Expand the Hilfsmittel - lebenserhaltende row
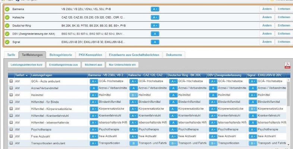This screenshot has width=293, height=149. (x=11, y=123)
